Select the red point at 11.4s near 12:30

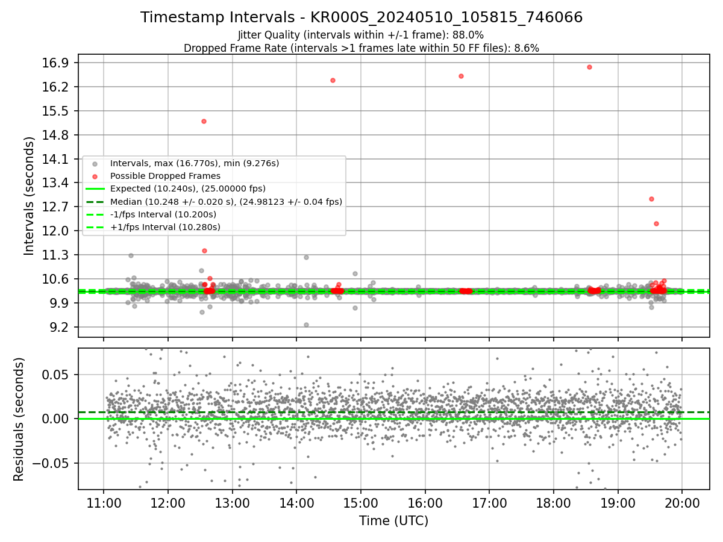coord(204,251)
